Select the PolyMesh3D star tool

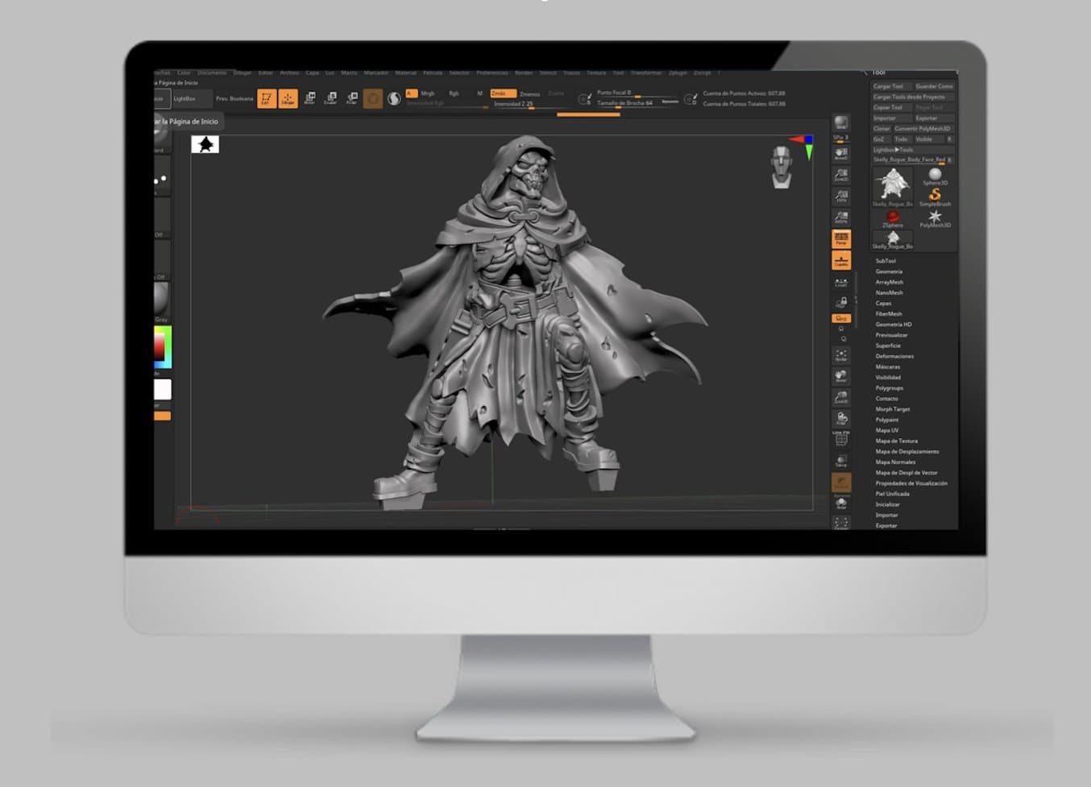coord(935,217)
